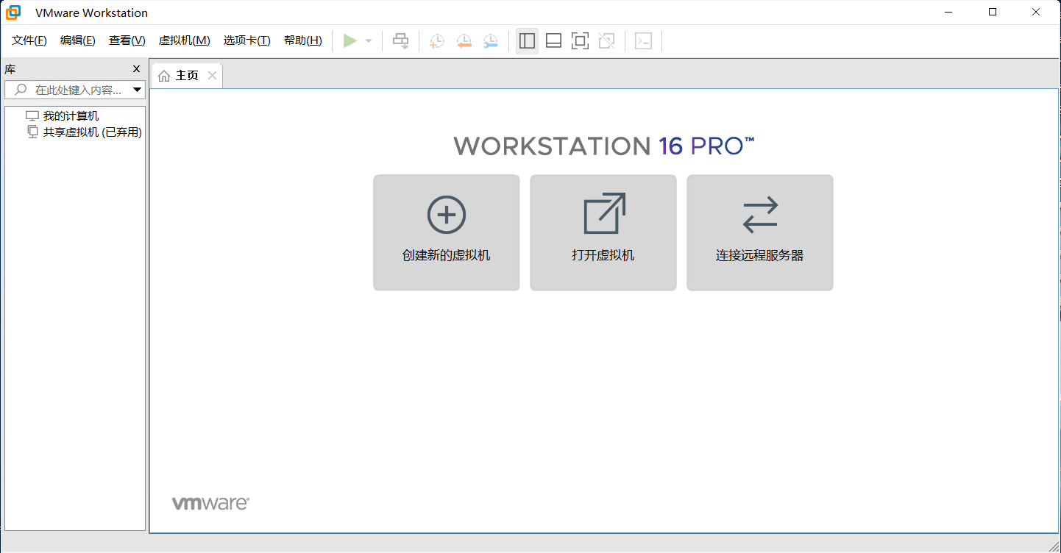1061x553 pixels.
Task: Select 共享虚拟机 (已弃用) tree item
Action: pyautogui.click(x=92, y=132)
